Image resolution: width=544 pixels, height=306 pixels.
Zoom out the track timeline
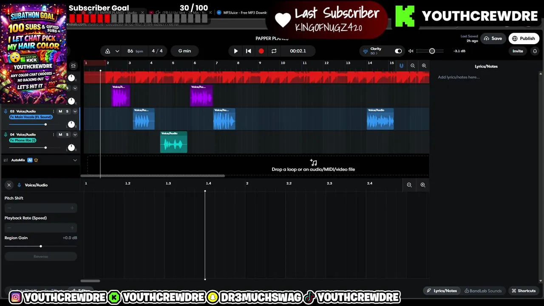[x=413, y=66]
